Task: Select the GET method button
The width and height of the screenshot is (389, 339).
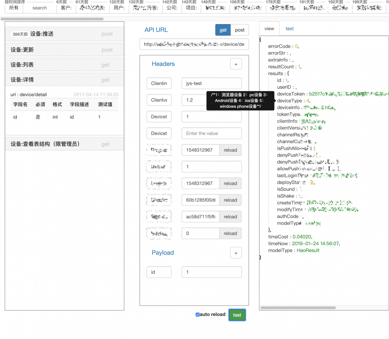Action: [223, 30]
